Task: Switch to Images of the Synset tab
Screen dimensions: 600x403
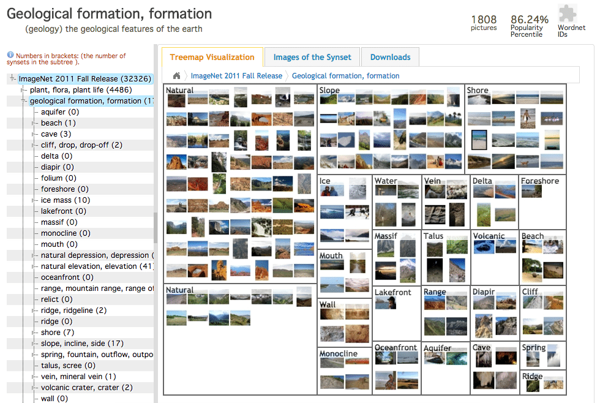Action: 312,58
